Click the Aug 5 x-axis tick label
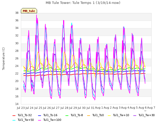The image size is (167, 125). click(x=134, y=108)
